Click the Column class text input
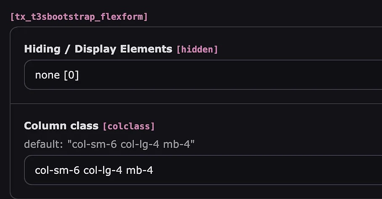The height and width of the screenshot is (199, 382). click(202, 170)
